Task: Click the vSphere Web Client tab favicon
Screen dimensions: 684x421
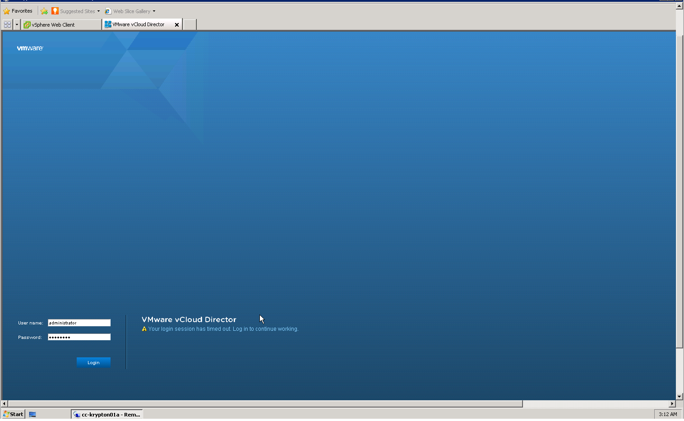Action: 27,24
